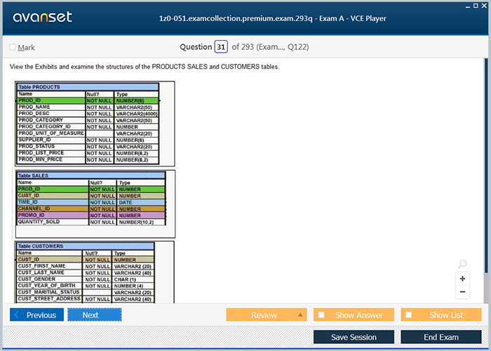The width and height of the screenshot is (491, 351).
Task: Tick the Mark checkbox
Action: pos(13,47)
